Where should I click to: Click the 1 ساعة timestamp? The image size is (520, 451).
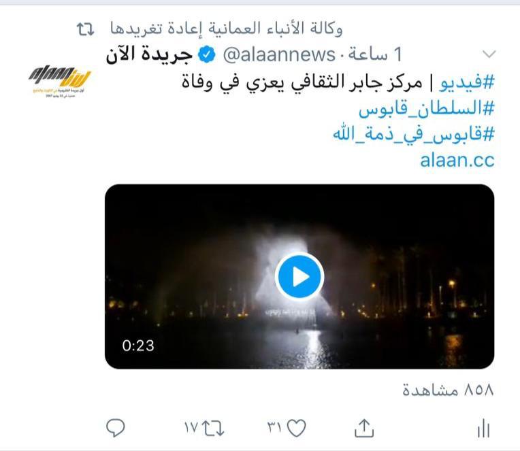375,54
